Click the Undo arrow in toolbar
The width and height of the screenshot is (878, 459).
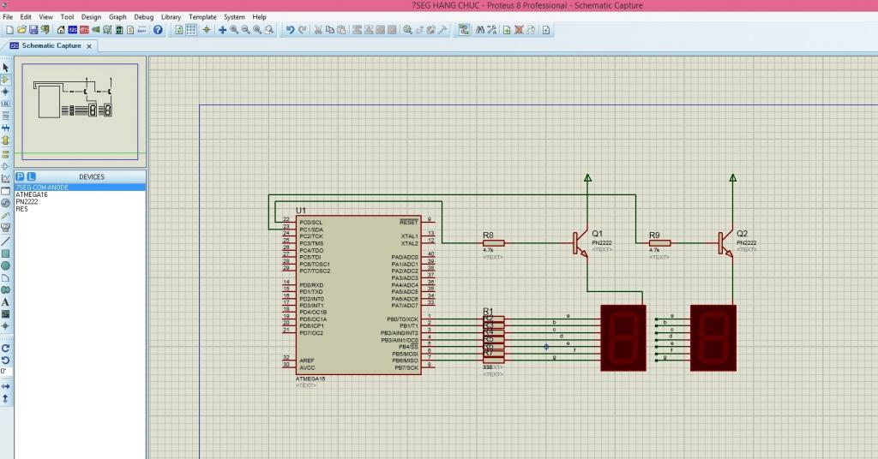290,30
